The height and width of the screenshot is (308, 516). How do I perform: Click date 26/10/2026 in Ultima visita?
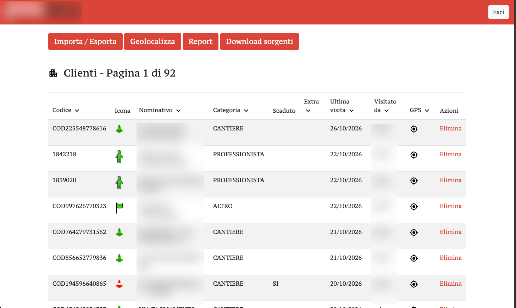click(346, 128)
